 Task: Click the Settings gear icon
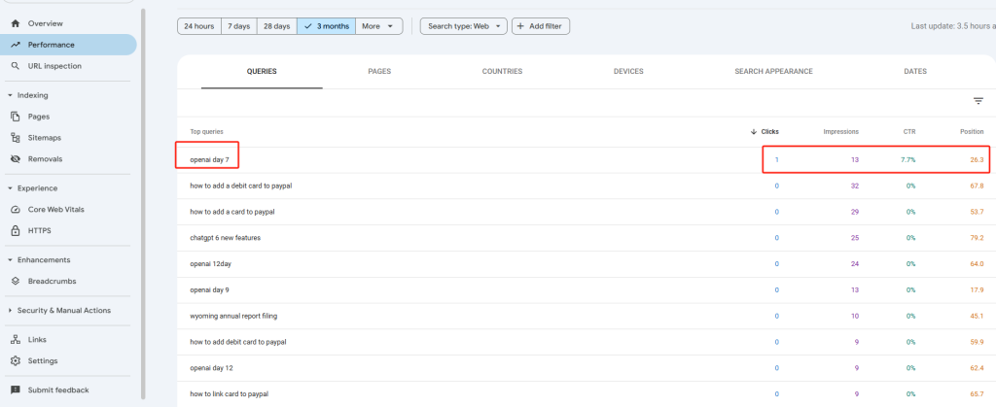(16, 361)
